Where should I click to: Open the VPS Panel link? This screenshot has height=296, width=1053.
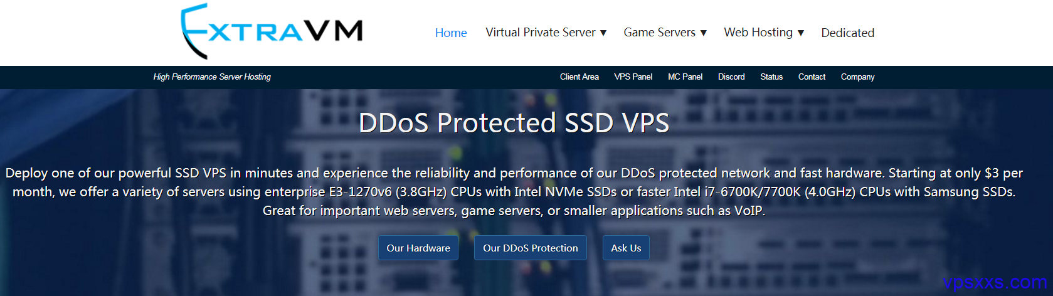pyautogui.click(x=633, y=77)
